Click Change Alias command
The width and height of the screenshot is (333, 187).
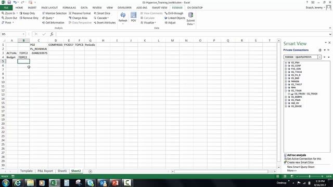[78, 18]
